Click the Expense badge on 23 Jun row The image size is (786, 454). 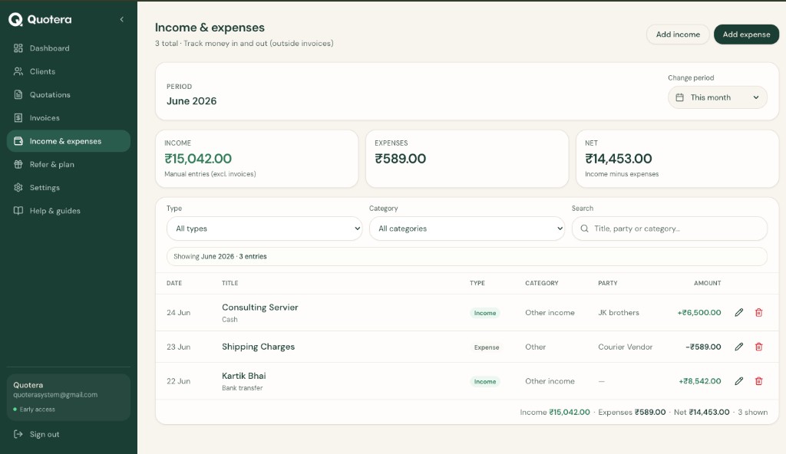click(486, 347)
